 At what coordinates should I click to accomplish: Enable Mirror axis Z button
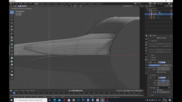[167, 80]
